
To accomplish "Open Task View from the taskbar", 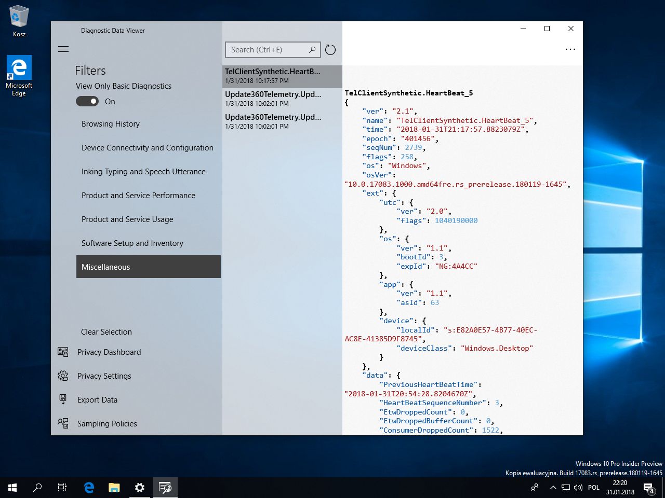I will (62, 488).
